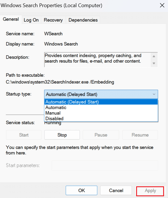Choose Manual startup type

click(x=101, y=113)
